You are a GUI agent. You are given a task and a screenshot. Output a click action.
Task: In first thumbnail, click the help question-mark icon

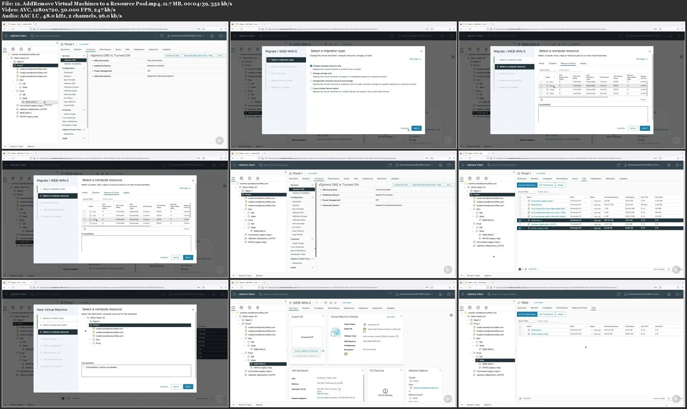[220, 36]
